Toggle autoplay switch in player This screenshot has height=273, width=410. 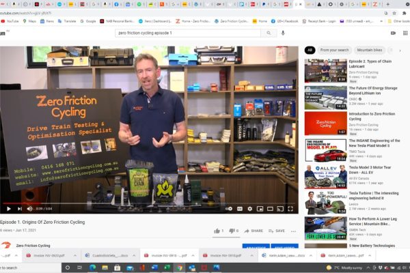click(x=229, y=209)
